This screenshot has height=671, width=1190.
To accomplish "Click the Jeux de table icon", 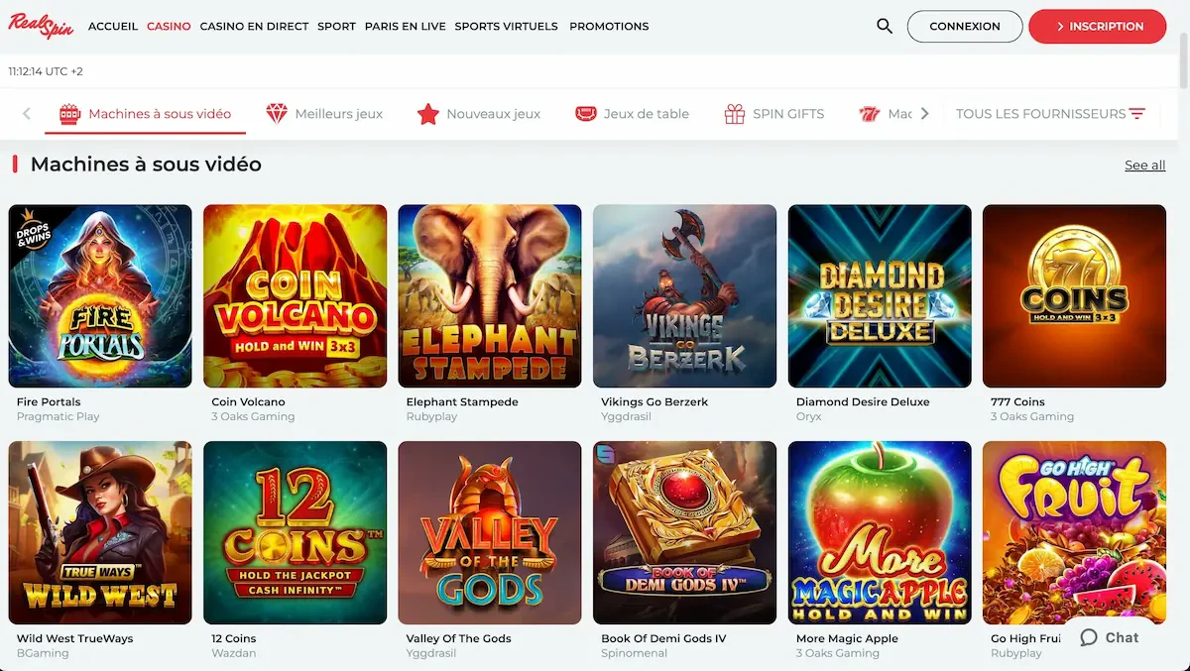I will (x=585, y=114).
